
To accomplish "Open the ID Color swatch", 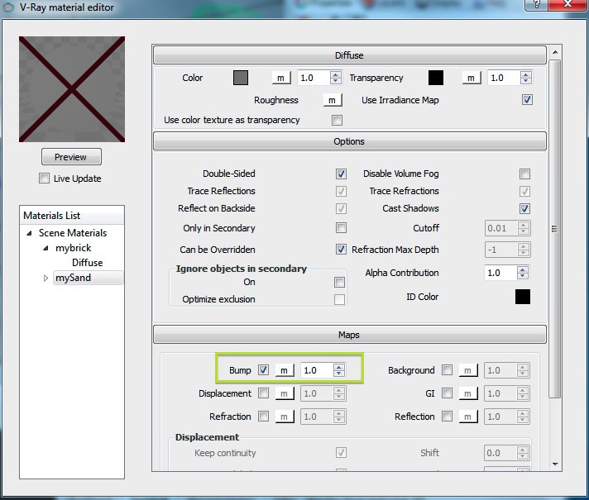I will click(523, 297).
